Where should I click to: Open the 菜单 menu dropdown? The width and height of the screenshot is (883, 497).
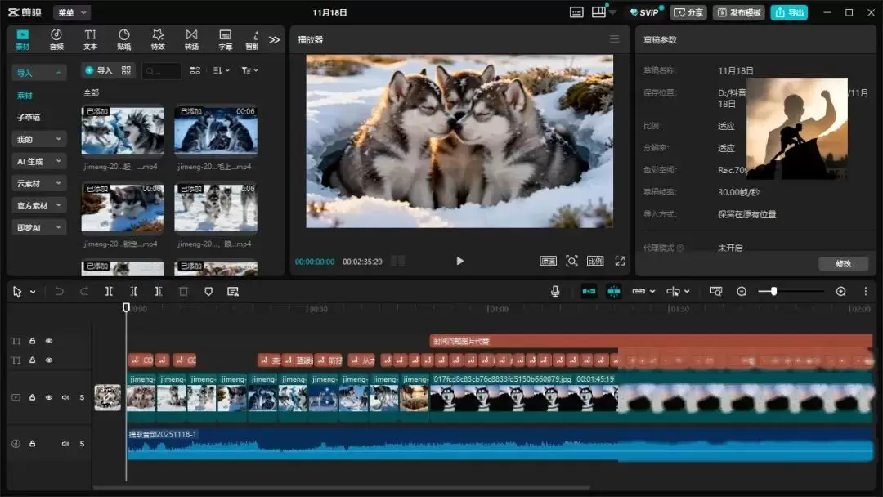[71, 12]
